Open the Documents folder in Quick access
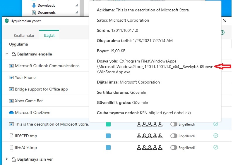 [x=46, y=13]
